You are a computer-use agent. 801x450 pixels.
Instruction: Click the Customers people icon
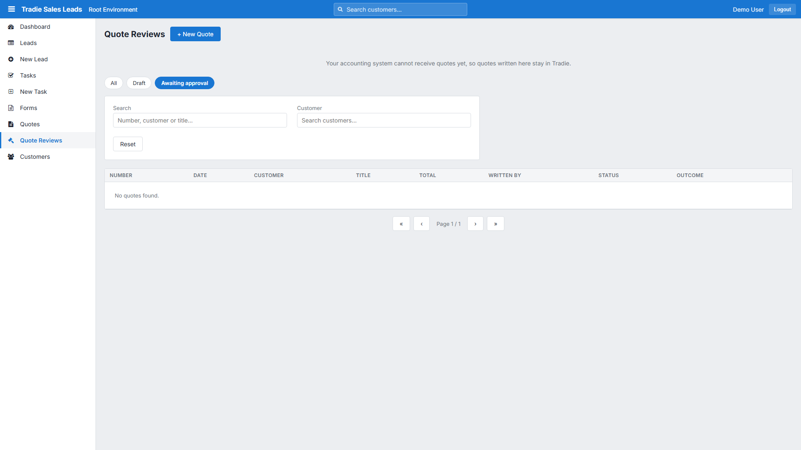[x=11, y=157]
